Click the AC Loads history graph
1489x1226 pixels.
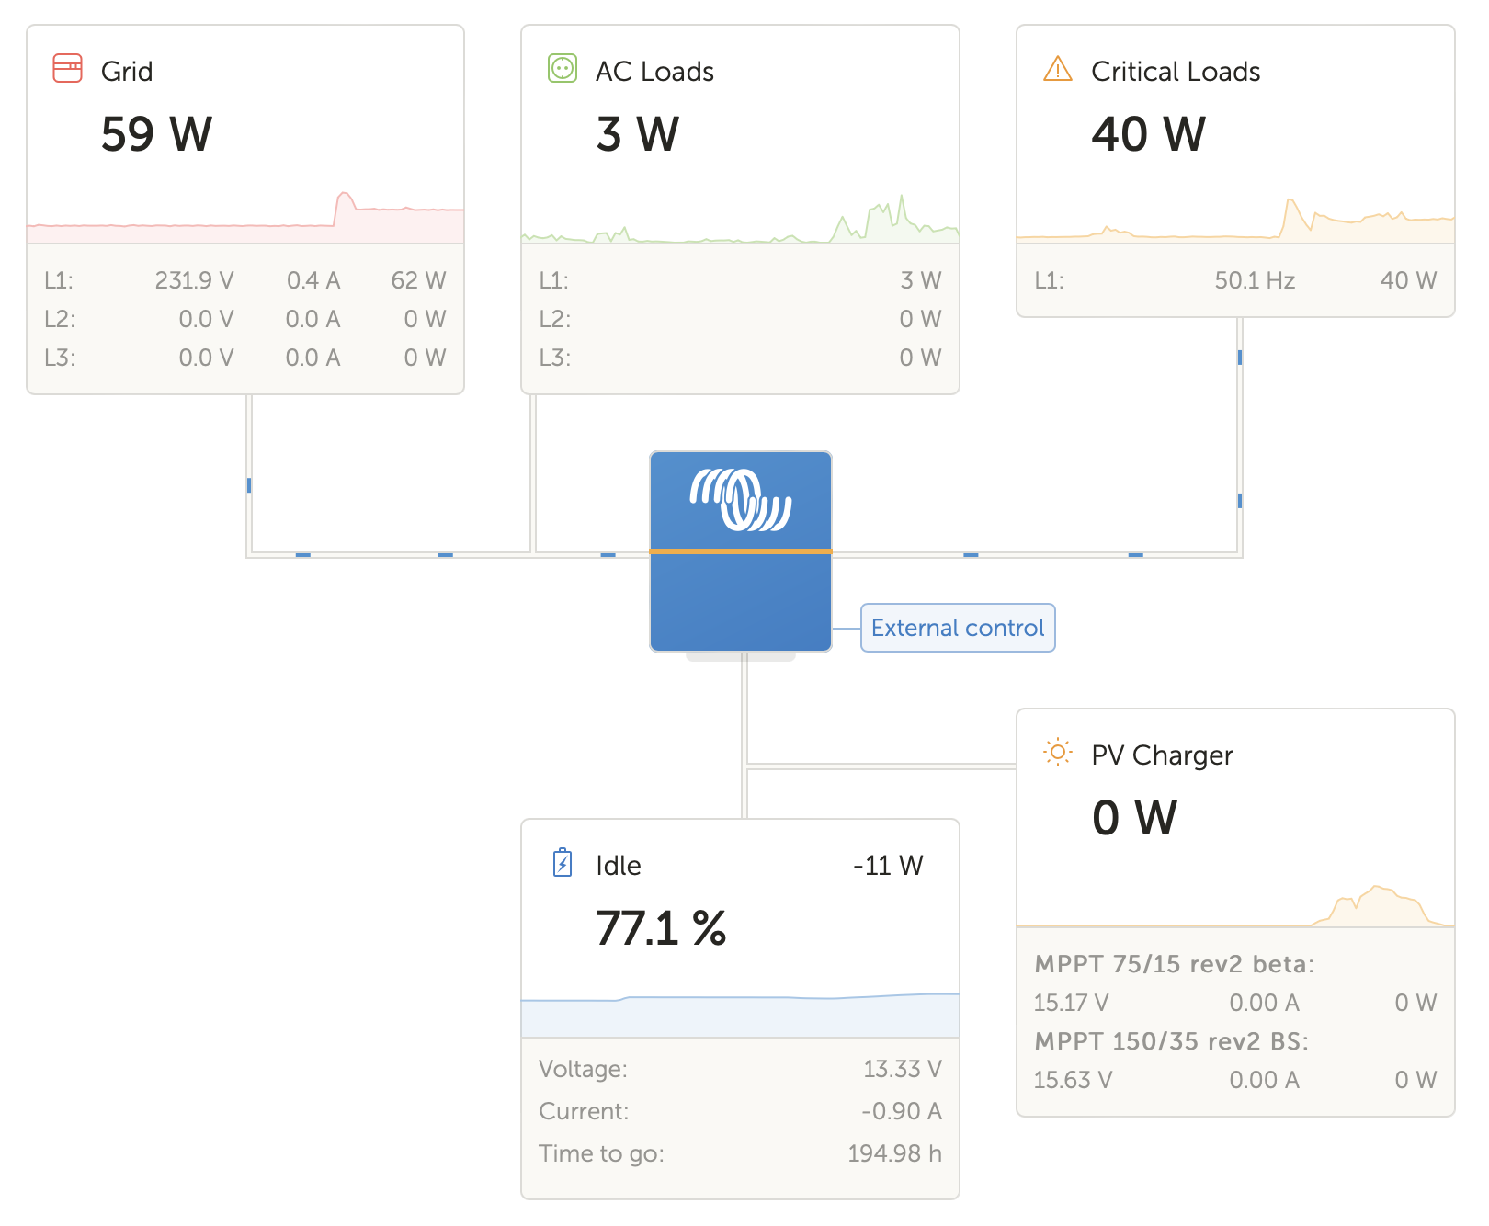740,221
